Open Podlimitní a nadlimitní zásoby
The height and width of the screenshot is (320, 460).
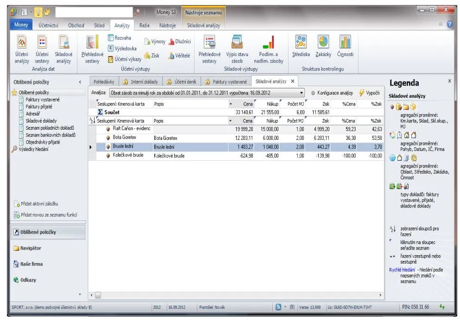click(268, 49)
